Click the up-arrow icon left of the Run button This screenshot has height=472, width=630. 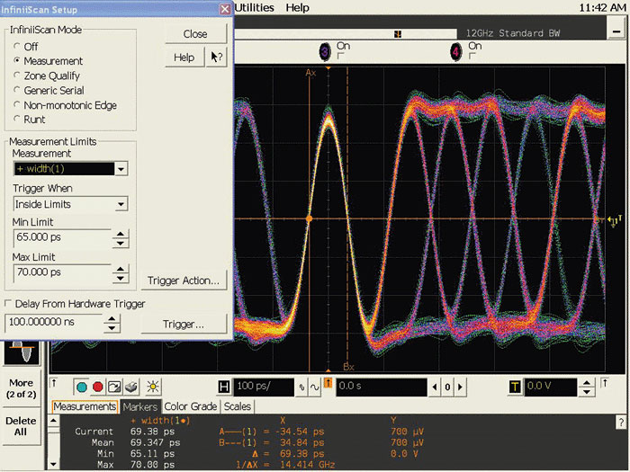[54, 383]
